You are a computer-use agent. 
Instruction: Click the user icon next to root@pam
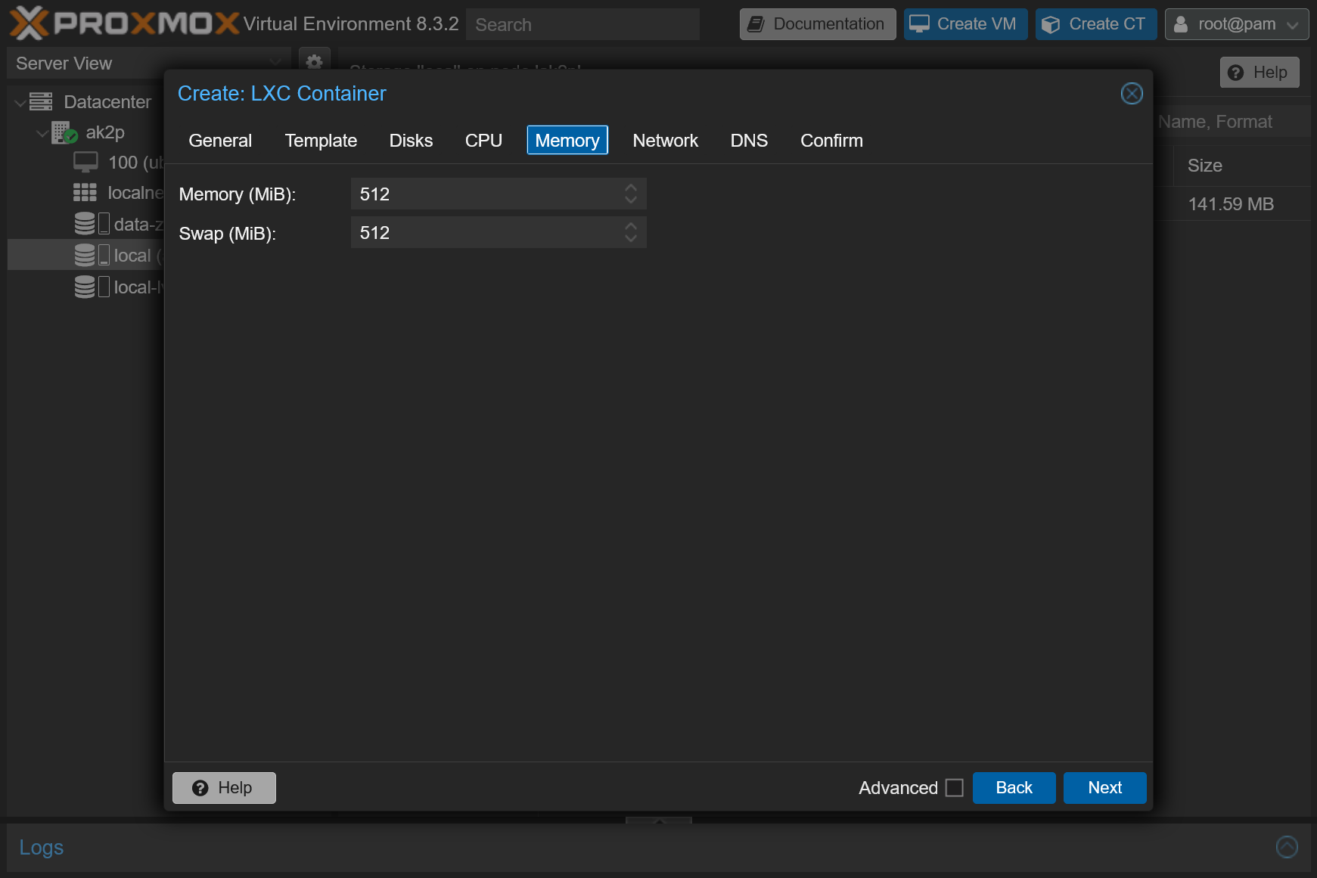pyautogui.click(x=1180, y=24)
